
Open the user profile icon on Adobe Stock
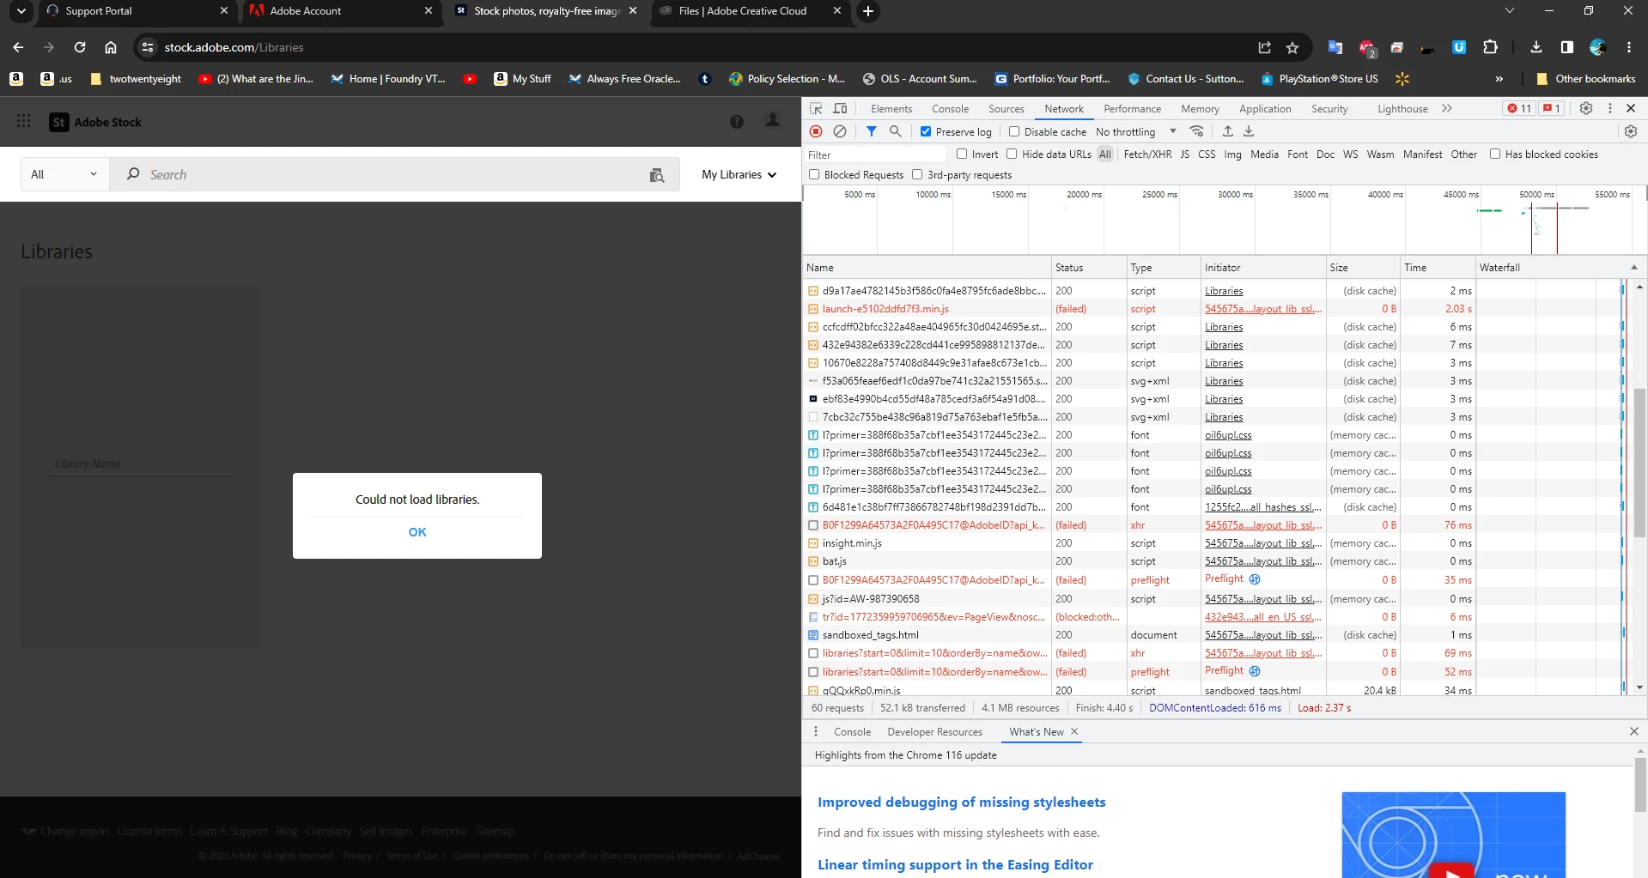pyautogui.click(x=773, y=121)
